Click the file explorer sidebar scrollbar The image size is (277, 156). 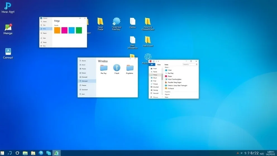(162, 81)
